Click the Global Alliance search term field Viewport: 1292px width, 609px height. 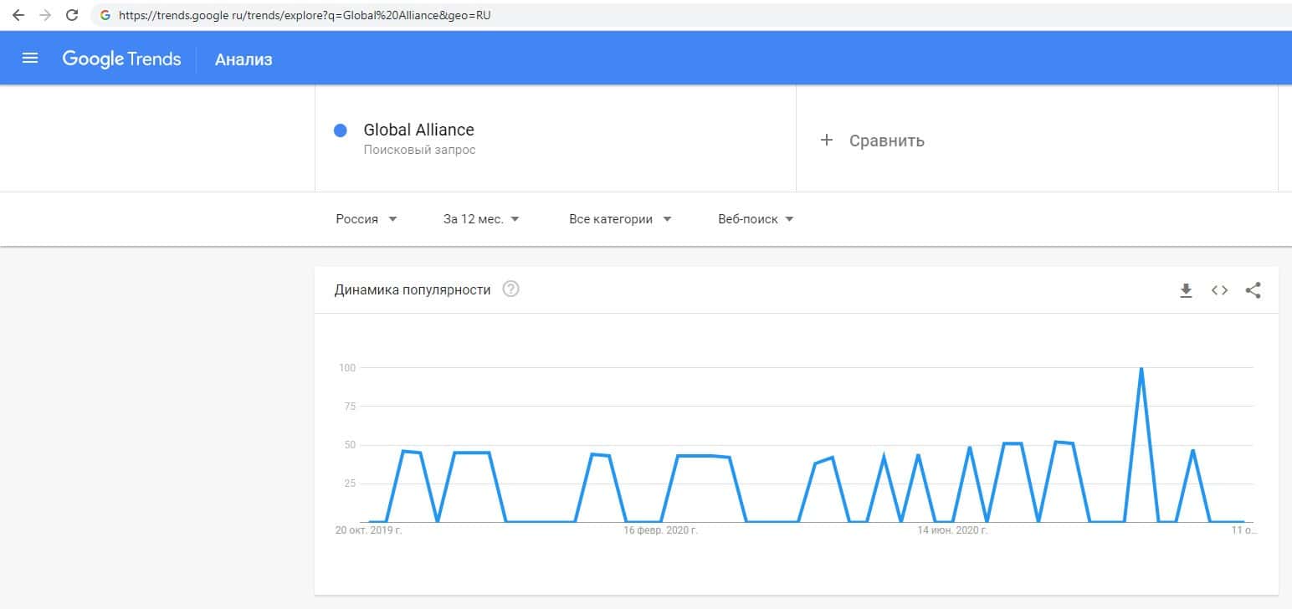point(418,130)
